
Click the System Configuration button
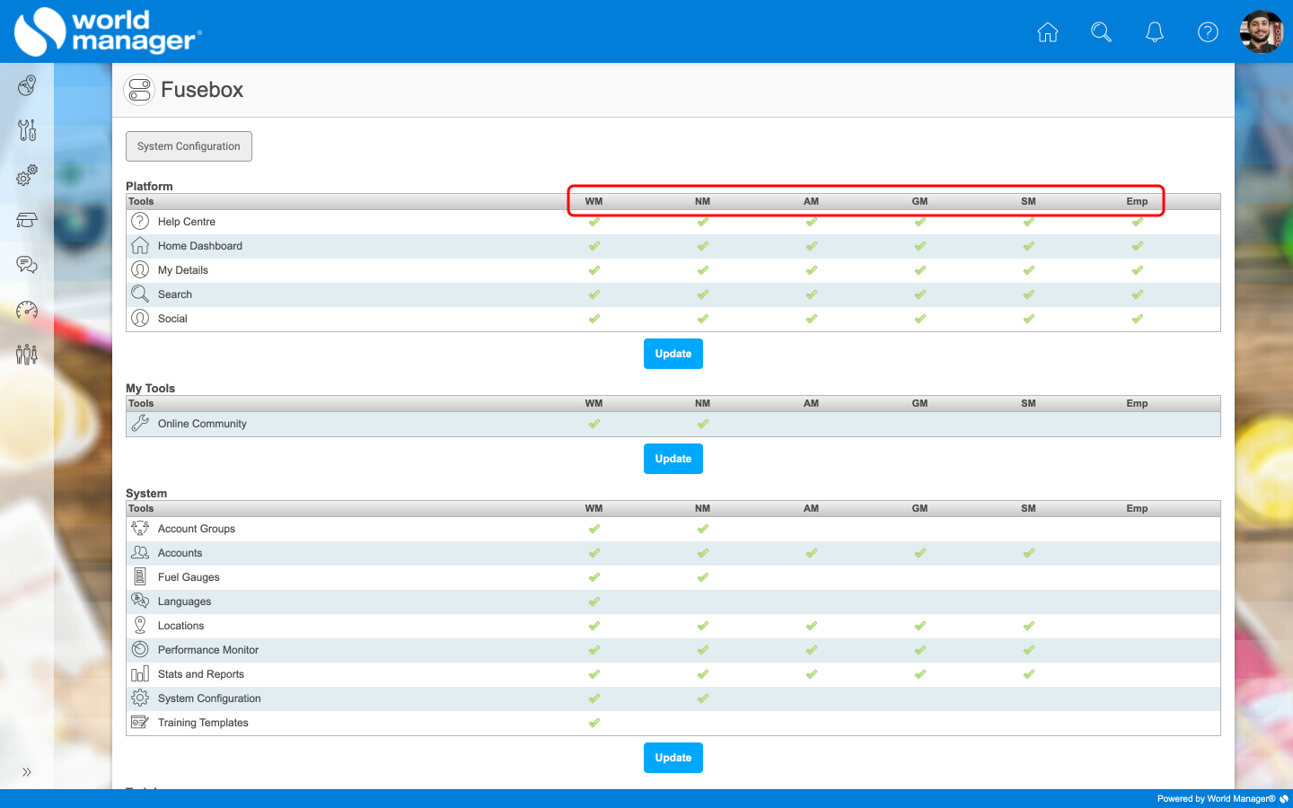tap(189, 146)
